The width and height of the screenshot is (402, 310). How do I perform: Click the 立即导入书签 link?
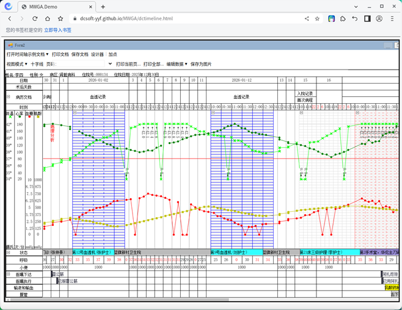(57, 30)
